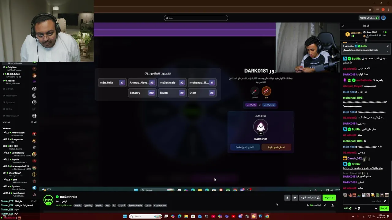The width and height of the screenshot is (392, 220).
Task: Open File Explorer from the taskbar
Action: (x=186, y=216)
